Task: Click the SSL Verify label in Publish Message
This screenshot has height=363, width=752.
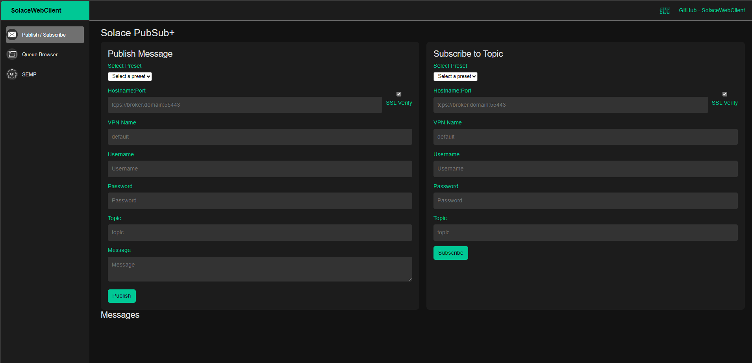Action: 399,103
